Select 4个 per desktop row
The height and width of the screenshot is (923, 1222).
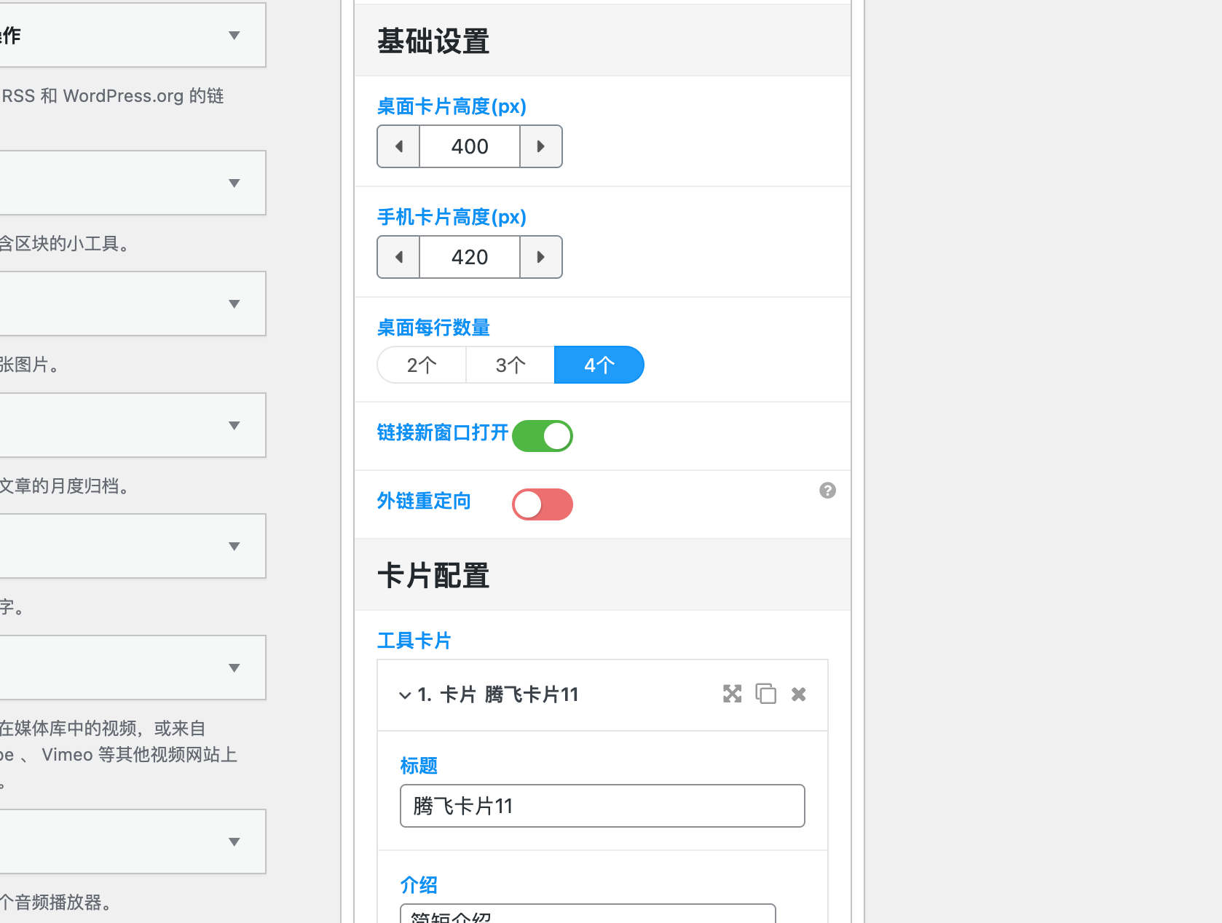(599, 365)
